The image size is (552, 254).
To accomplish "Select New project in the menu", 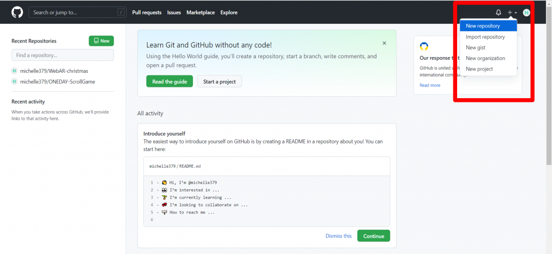I will pyautogui.click(x=488, y=69).
